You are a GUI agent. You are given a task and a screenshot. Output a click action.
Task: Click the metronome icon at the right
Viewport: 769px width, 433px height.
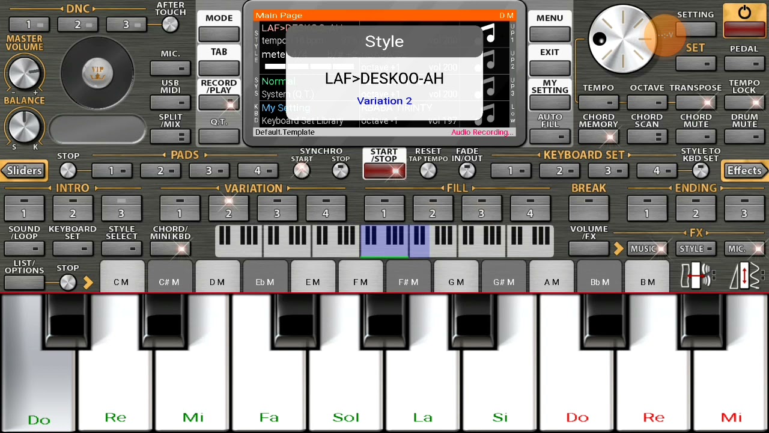(x=744, y=275)
